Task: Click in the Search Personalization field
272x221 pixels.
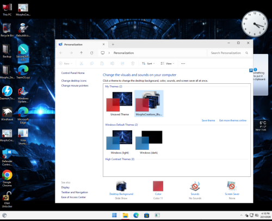Action: click(x=229, y=53)
